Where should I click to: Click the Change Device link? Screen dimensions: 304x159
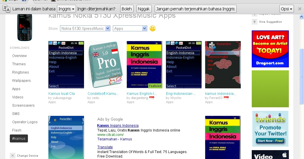click(28, 156)
